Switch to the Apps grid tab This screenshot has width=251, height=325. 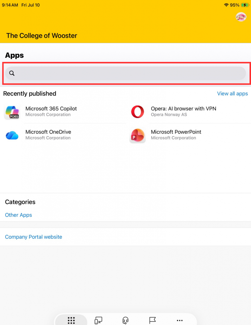[71, 321]
